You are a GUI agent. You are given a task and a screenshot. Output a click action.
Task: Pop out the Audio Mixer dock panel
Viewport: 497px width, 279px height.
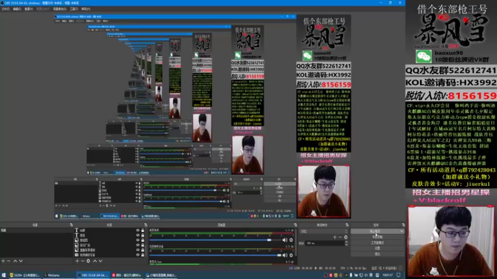(295, 225)
